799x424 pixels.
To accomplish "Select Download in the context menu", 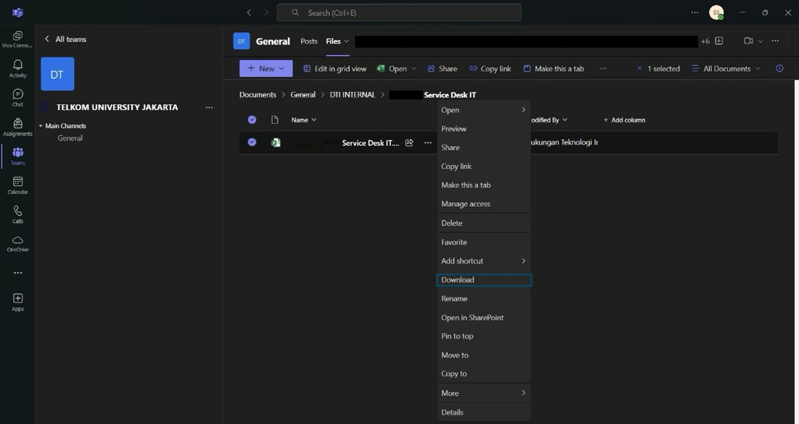I will pos(483,280).
